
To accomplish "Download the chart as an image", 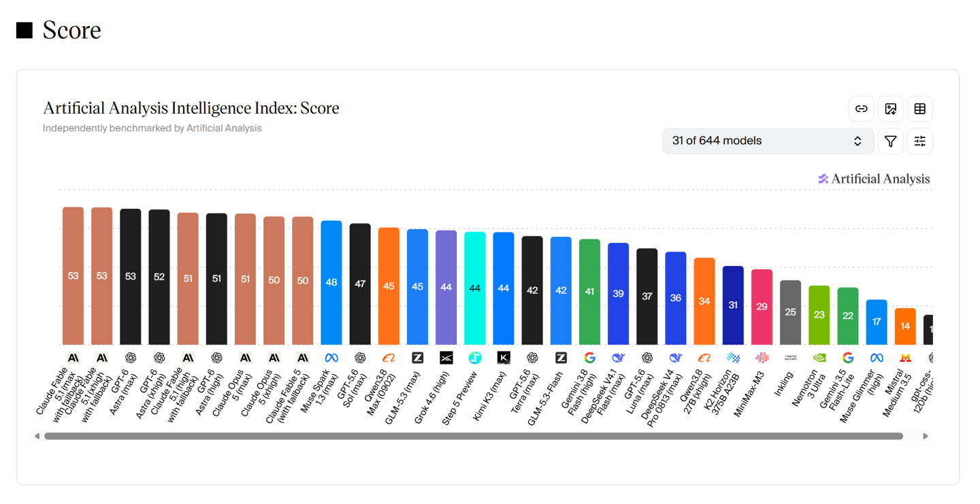I will pyautogui.click(x=891, y=109).
